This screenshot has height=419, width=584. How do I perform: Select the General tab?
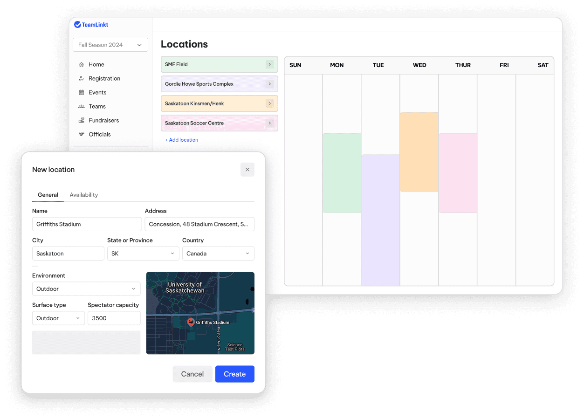coord(48,195)
